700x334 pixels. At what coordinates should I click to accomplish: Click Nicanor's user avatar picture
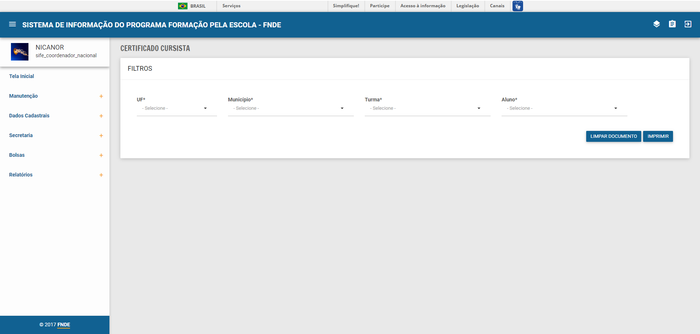tap(20, 52)
